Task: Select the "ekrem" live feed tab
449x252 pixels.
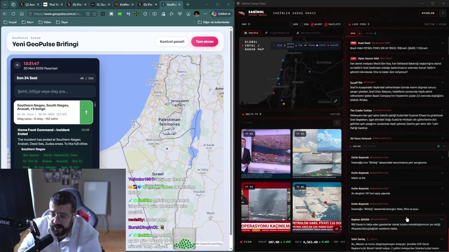Action: (370, 33)
